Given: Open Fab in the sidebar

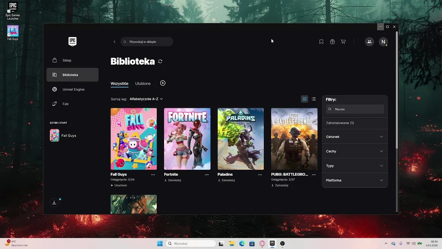Looking at the screenshot, I should [73, 104].
